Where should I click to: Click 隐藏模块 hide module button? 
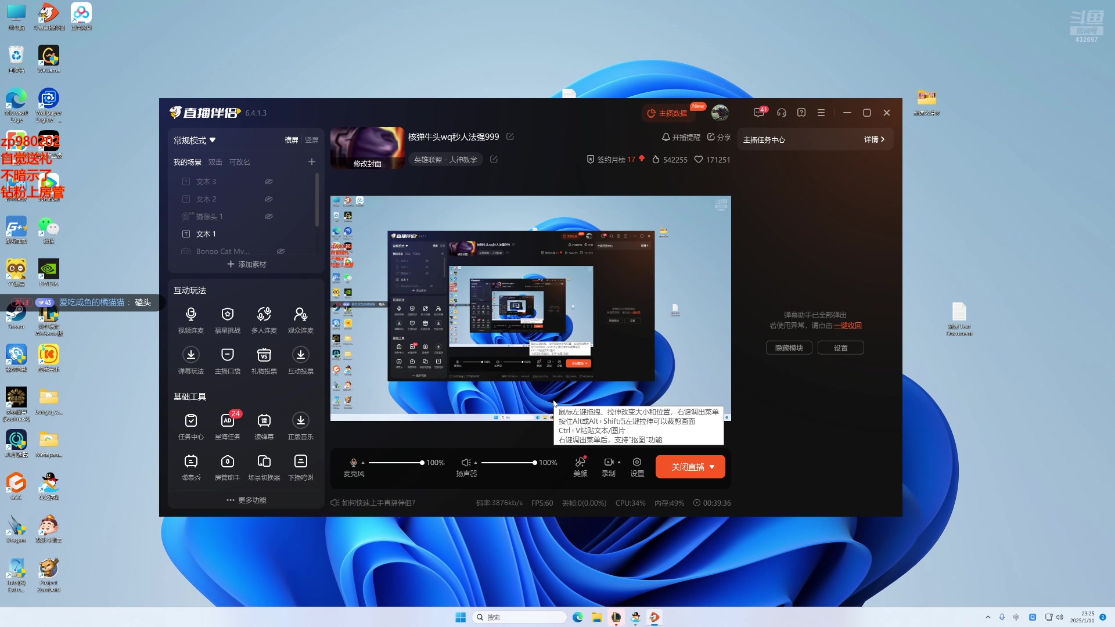789,348
